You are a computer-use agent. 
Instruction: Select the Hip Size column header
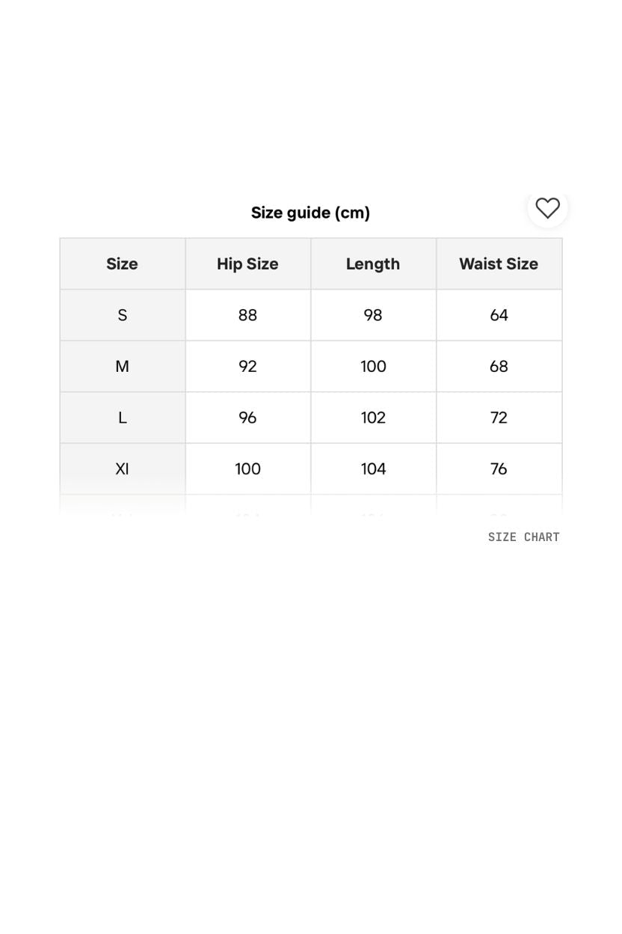tap(247, 263)
